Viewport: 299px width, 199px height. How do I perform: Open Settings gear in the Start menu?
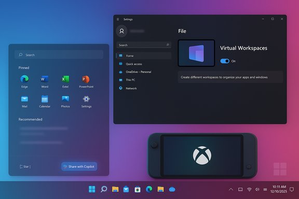86,102
